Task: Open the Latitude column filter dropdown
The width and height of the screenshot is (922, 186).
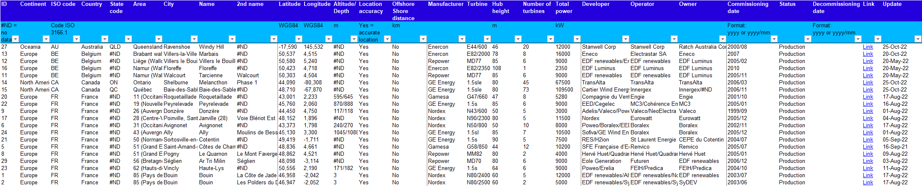Action: click(299, 39)
